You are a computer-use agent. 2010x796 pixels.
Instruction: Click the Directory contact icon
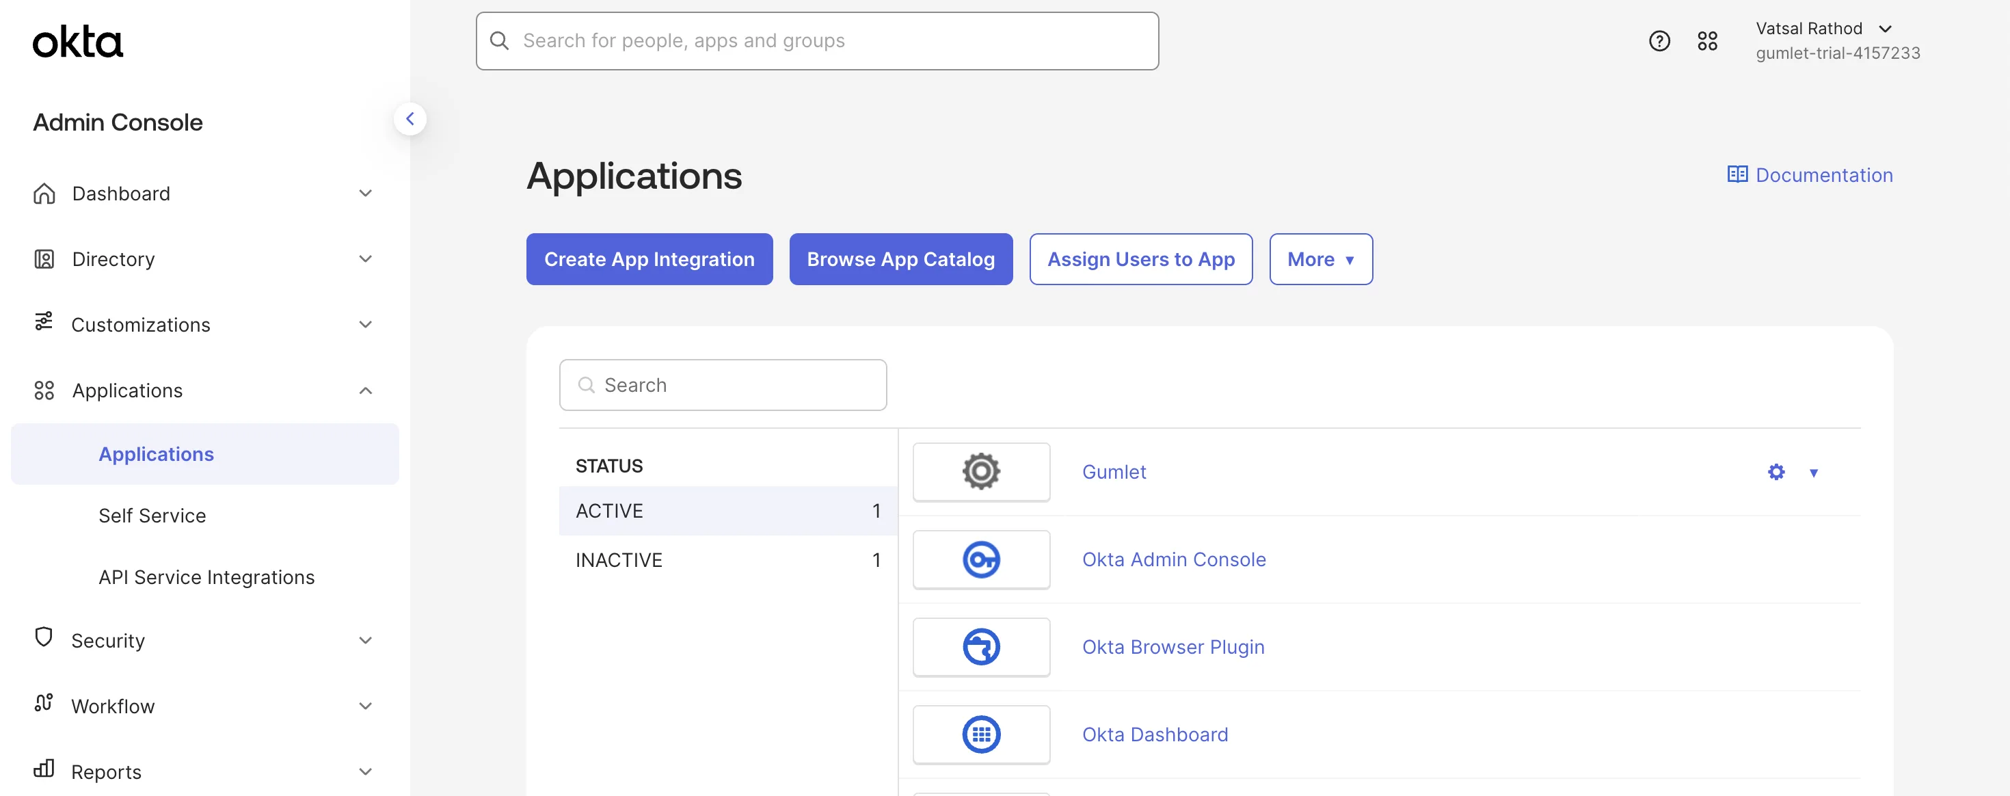pos(44,258)
